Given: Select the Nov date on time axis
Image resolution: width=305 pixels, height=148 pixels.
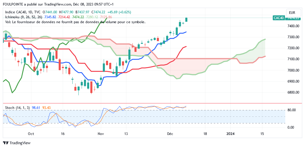Looking at the screenshot, I should point(101,134).
